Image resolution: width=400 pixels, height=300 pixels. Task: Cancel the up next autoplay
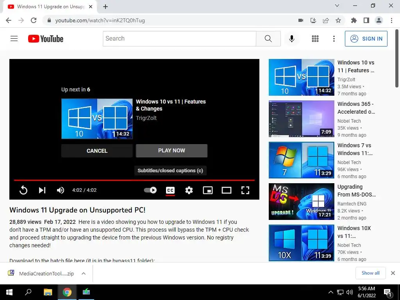97,151
